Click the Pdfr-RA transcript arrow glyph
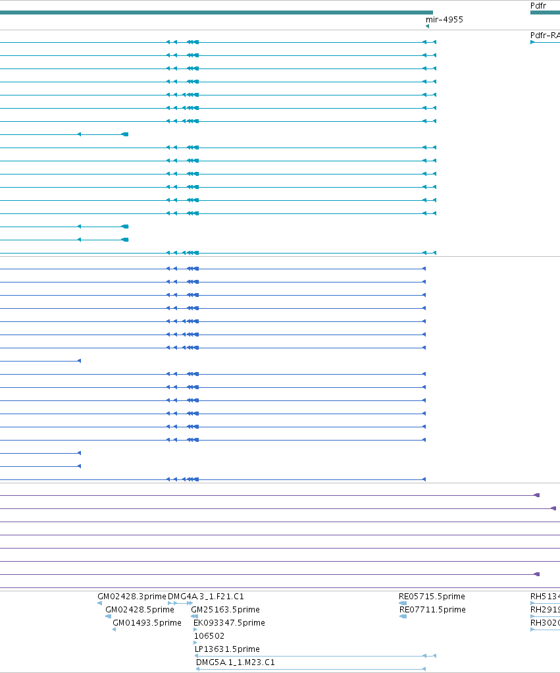560x673 pixels. [532, 42]
